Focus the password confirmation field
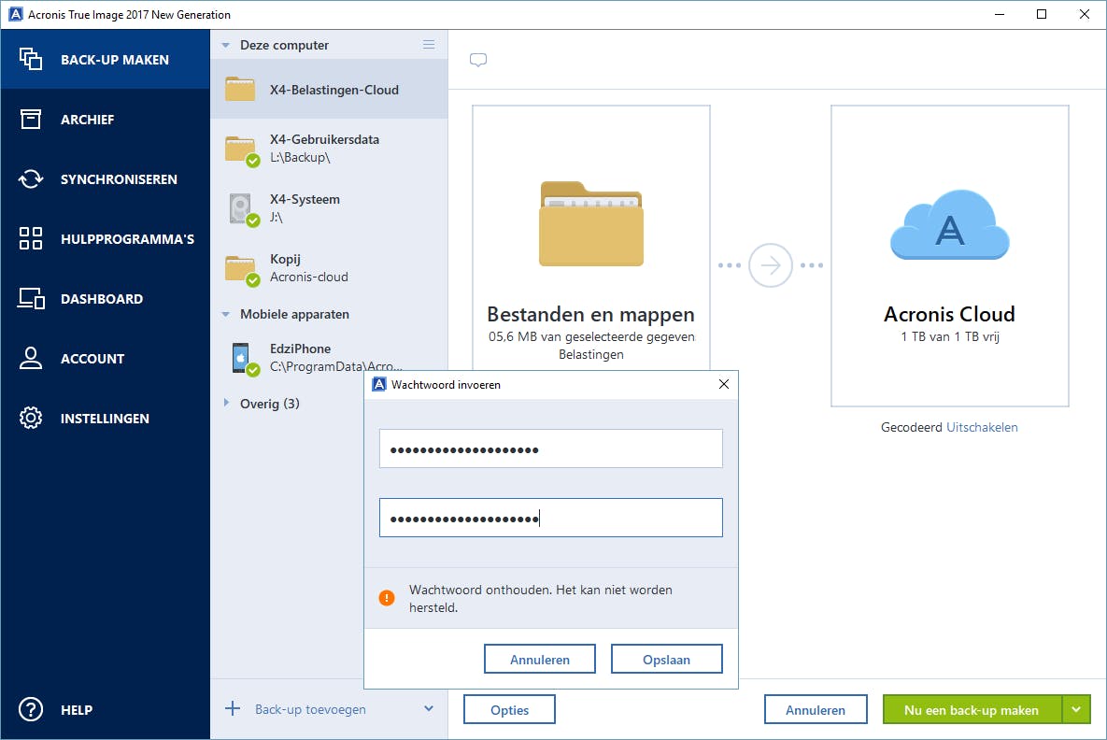 (x=550, y=518)
